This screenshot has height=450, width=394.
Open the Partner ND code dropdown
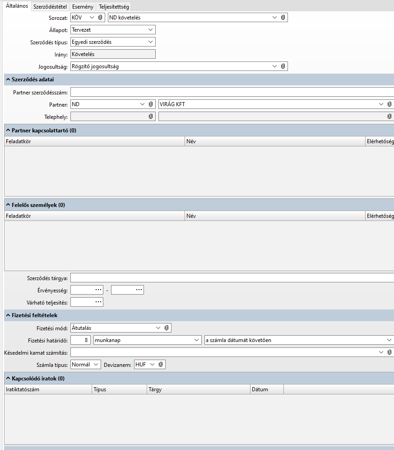(x=142, y=104)
